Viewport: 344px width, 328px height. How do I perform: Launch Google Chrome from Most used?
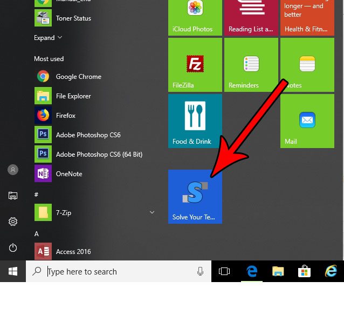[78, 77]
